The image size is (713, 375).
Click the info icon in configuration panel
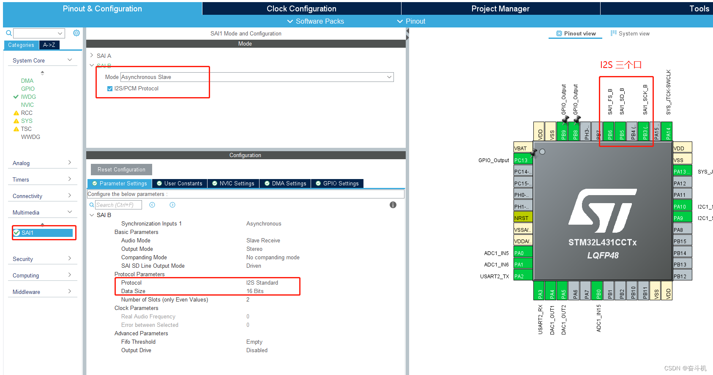pyautogui.click(x=393, y=205)
